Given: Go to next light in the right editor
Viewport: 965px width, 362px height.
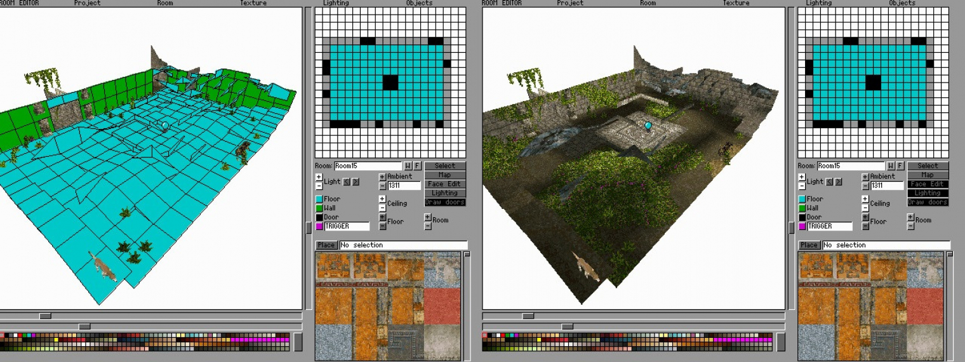Looking at the screenshot, I should click(838, 182).
